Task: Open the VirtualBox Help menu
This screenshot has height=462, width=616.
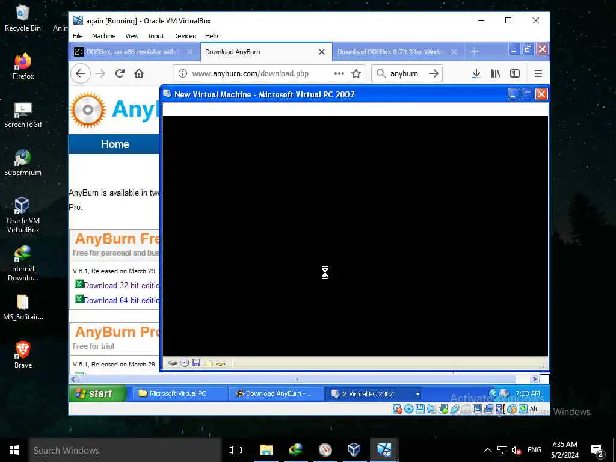Action: coord(211,36)
